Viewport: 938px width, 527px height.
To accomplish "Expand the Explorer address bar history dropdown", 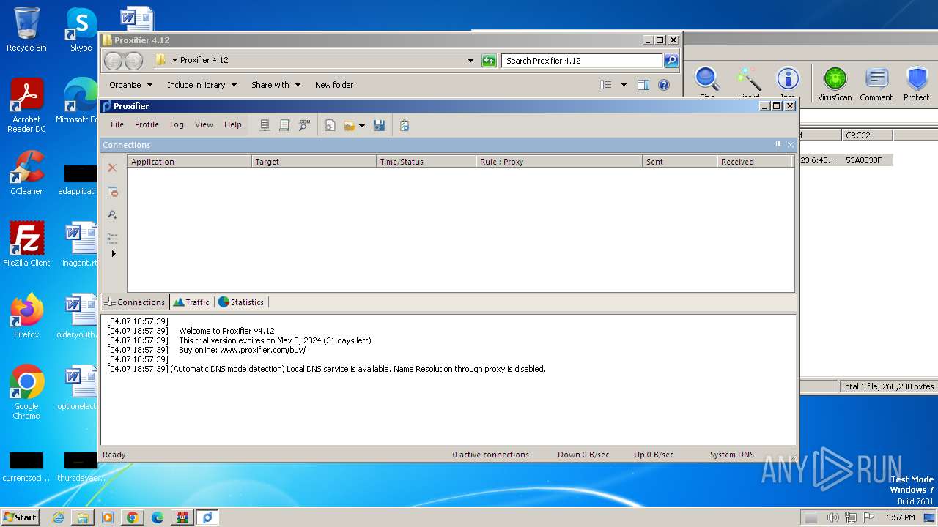I will coord(470,61).
